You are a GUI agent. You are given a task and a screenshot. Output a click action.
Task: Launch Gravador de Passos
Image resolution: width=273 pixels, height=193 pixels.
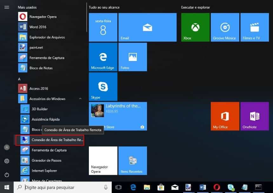coord(52,160)
